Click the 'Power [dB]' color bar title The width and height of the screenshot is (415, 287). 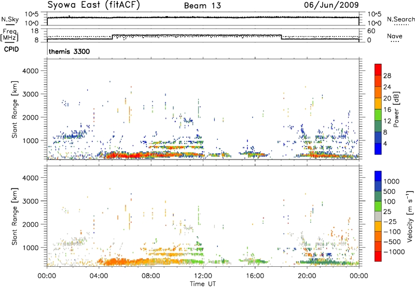(396, 109)
